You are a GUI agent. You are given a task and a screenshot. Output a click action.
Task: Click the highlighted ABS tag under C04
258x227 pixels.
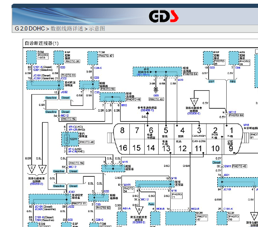click(233, 82)
